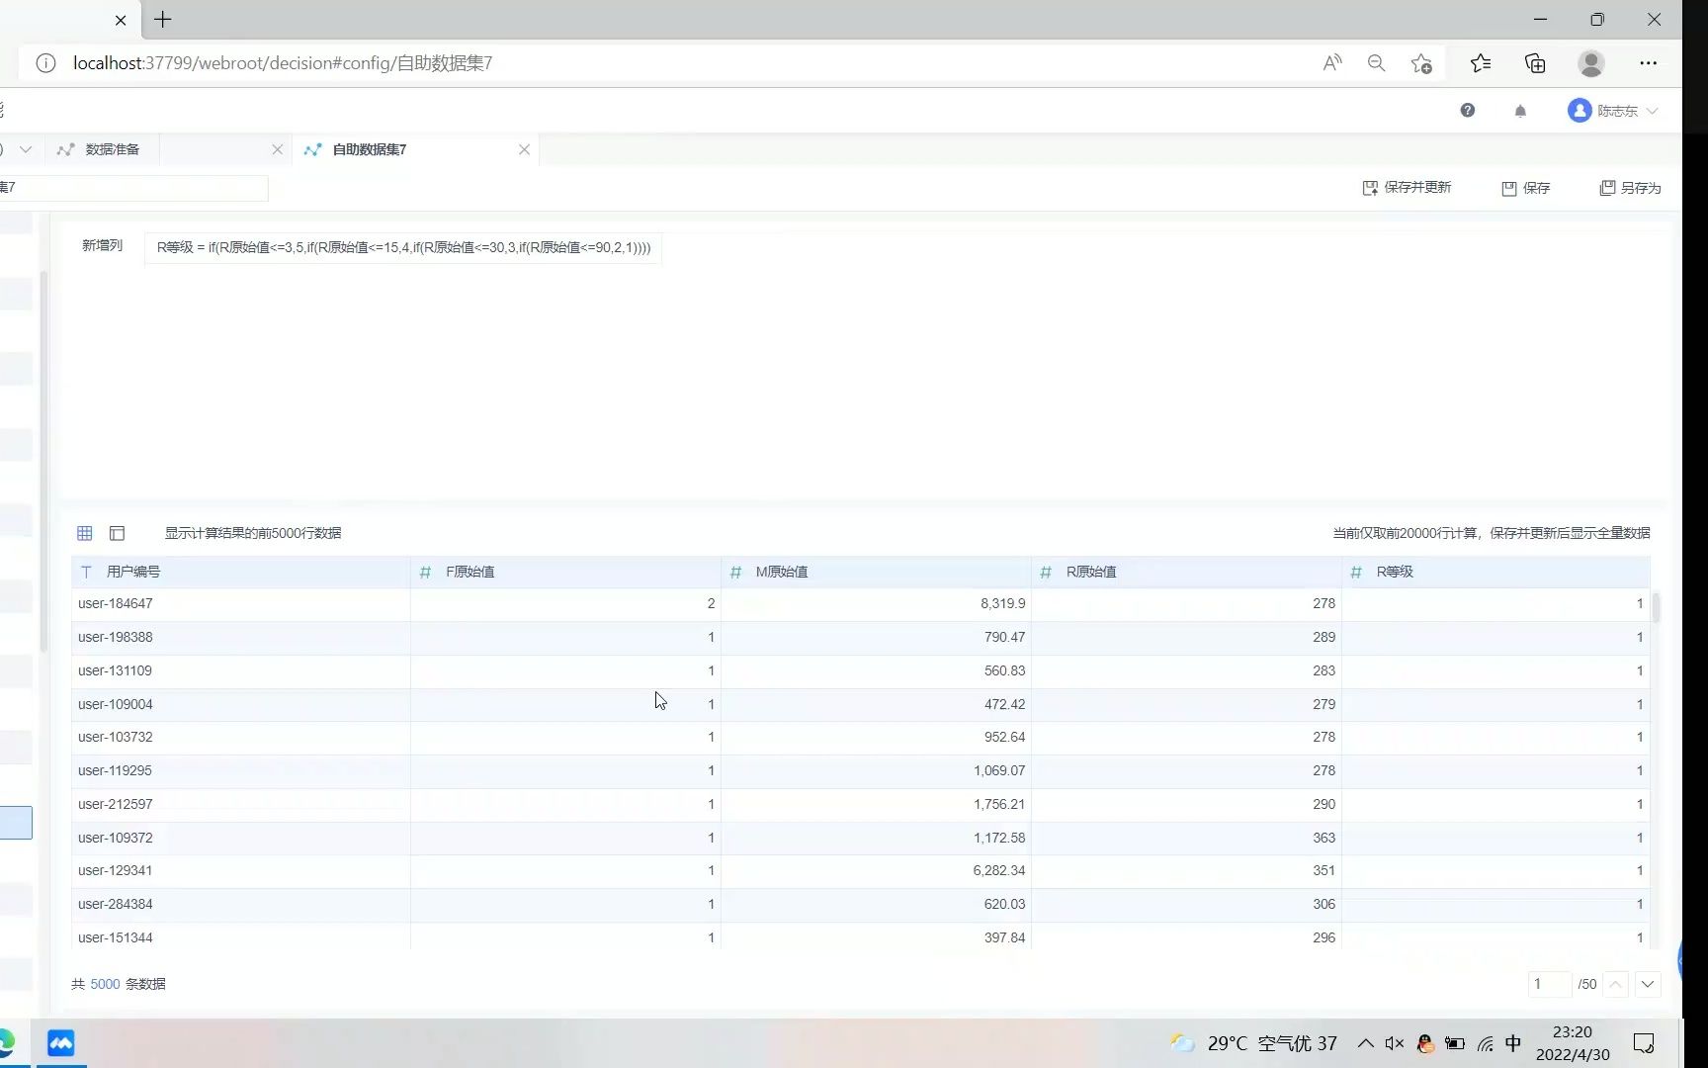Close the current browser tab
Screen dimensions: 1708x1068
point(121,20)
